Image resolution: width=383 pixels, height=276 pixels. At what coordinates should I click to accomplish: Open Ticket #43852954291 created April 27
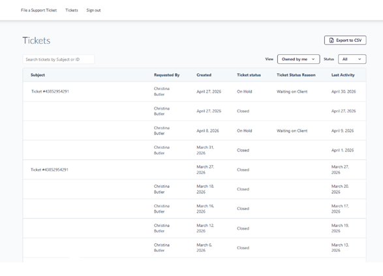[x=50, y=91]
